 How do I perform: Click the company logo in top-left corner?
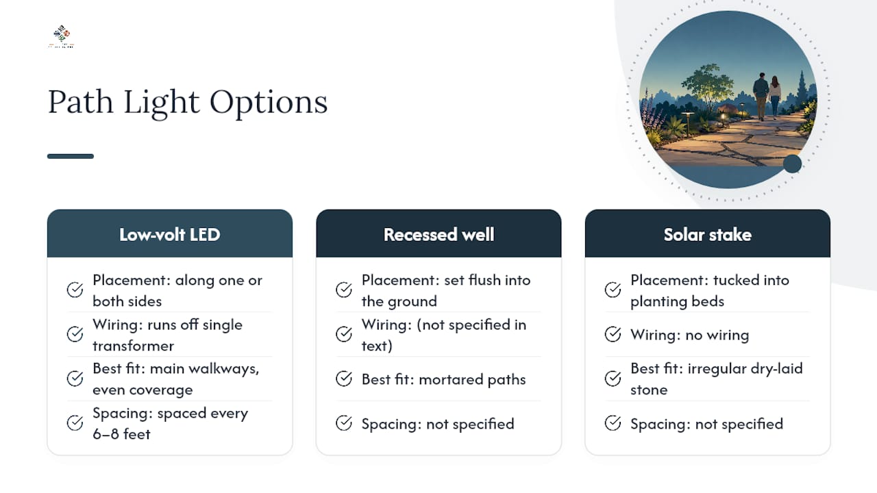[x=61, y=36]
